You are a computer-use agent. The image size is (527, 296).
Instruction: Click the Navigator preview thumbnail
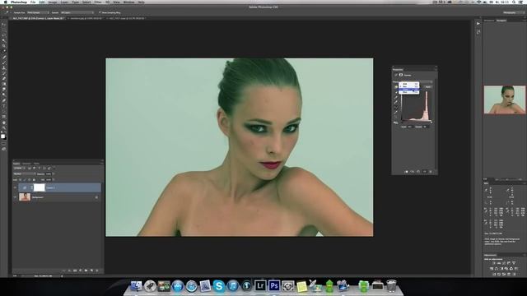click(x=505, y=99)
